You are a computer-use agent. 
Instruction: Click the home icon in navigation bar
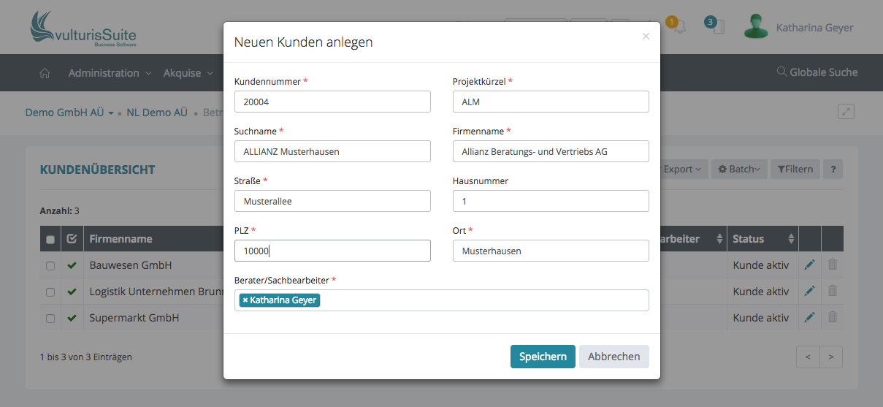pos(45,73)
